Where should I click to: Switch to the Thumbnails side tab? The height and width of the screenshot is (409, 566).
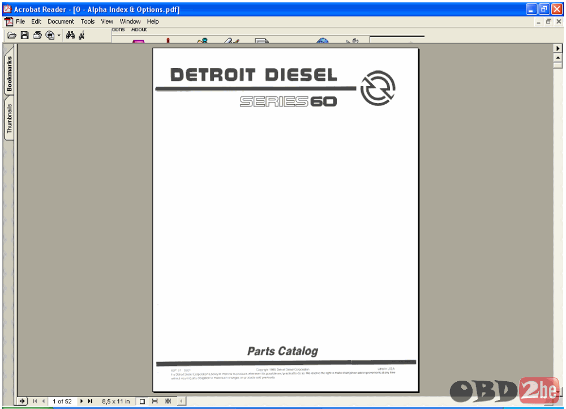point(9,118)
